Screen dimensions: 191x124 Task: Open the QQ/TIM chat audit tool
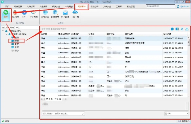pos(15,14)
